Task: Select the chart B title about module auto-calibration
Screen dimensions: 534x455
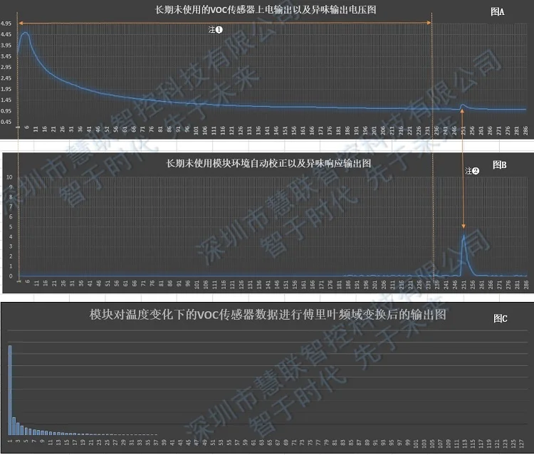Action: point(268,164)
